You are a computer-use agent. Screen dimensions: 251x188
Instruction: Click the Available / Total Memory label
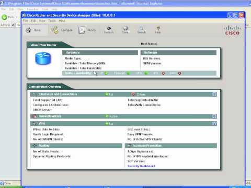coord(85,63)
